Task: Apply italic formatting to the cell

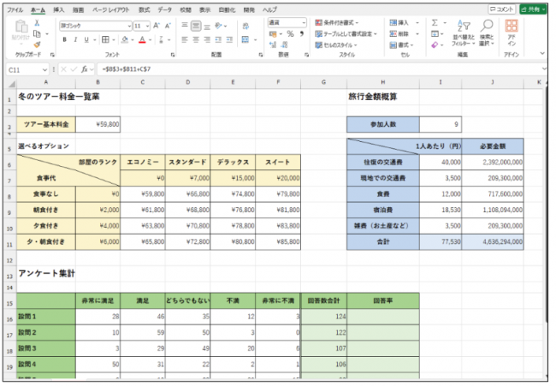Action: pyautogui.click(x=75, y=39)
